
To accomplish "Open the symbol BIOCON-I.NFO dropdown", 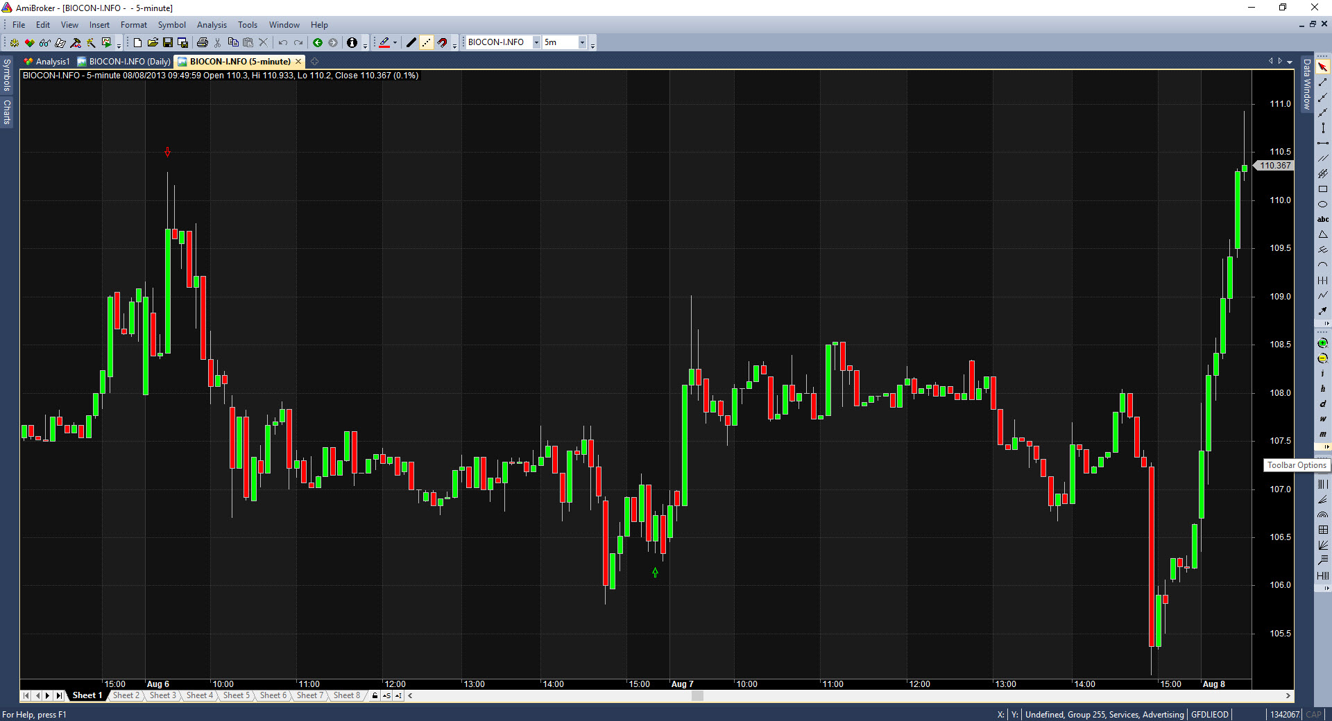I will [536, 42].
